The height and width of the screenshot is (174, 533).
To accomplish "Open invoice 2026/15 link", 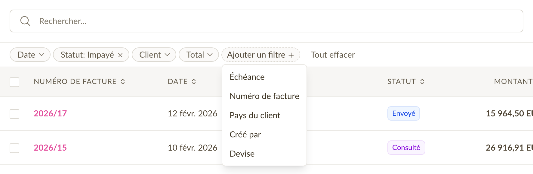I will [x=50, y=148].
